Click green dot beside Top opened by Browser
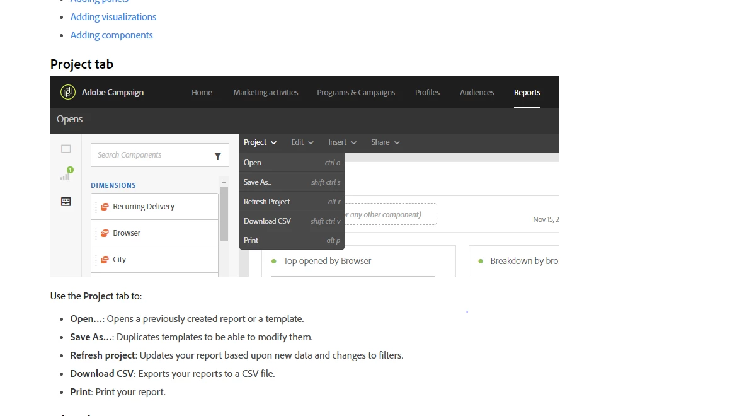The image size is (754, 416). [x=273, y=261]
